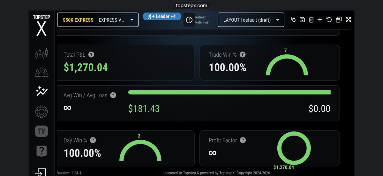Click the Refresh Rate: Fast label
383x176 pixels.
pos(202,20)
